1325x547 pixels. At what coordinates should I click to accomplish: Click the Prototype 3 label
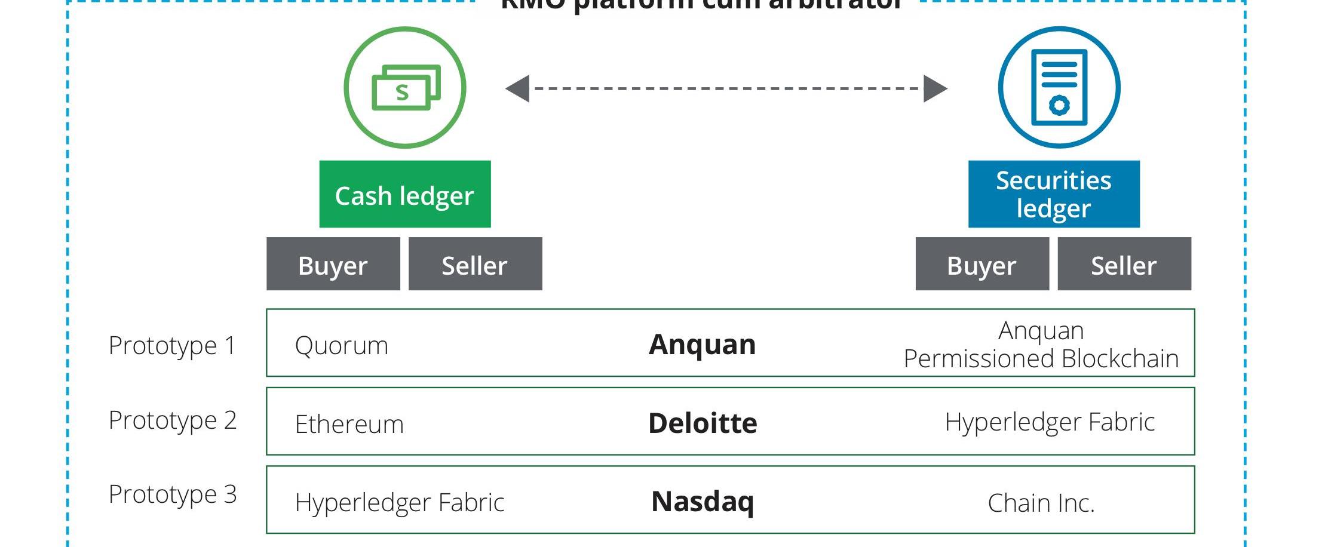click(x=172, y=494)
